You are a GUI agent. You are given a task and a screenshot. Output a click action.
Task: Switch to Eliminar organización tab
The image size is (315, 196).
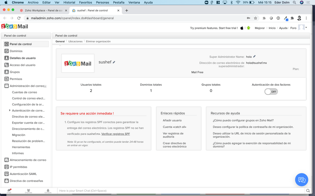pyautogui.click(x=98, y=41)
